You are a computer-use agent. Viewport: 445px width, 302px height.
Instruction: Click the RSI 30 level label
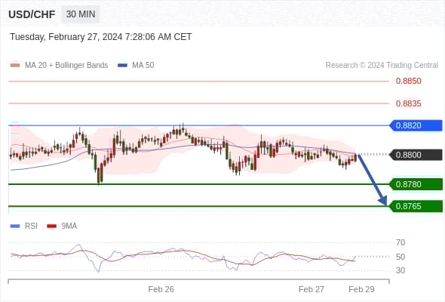pyautogui.click(x=400, y=270)
